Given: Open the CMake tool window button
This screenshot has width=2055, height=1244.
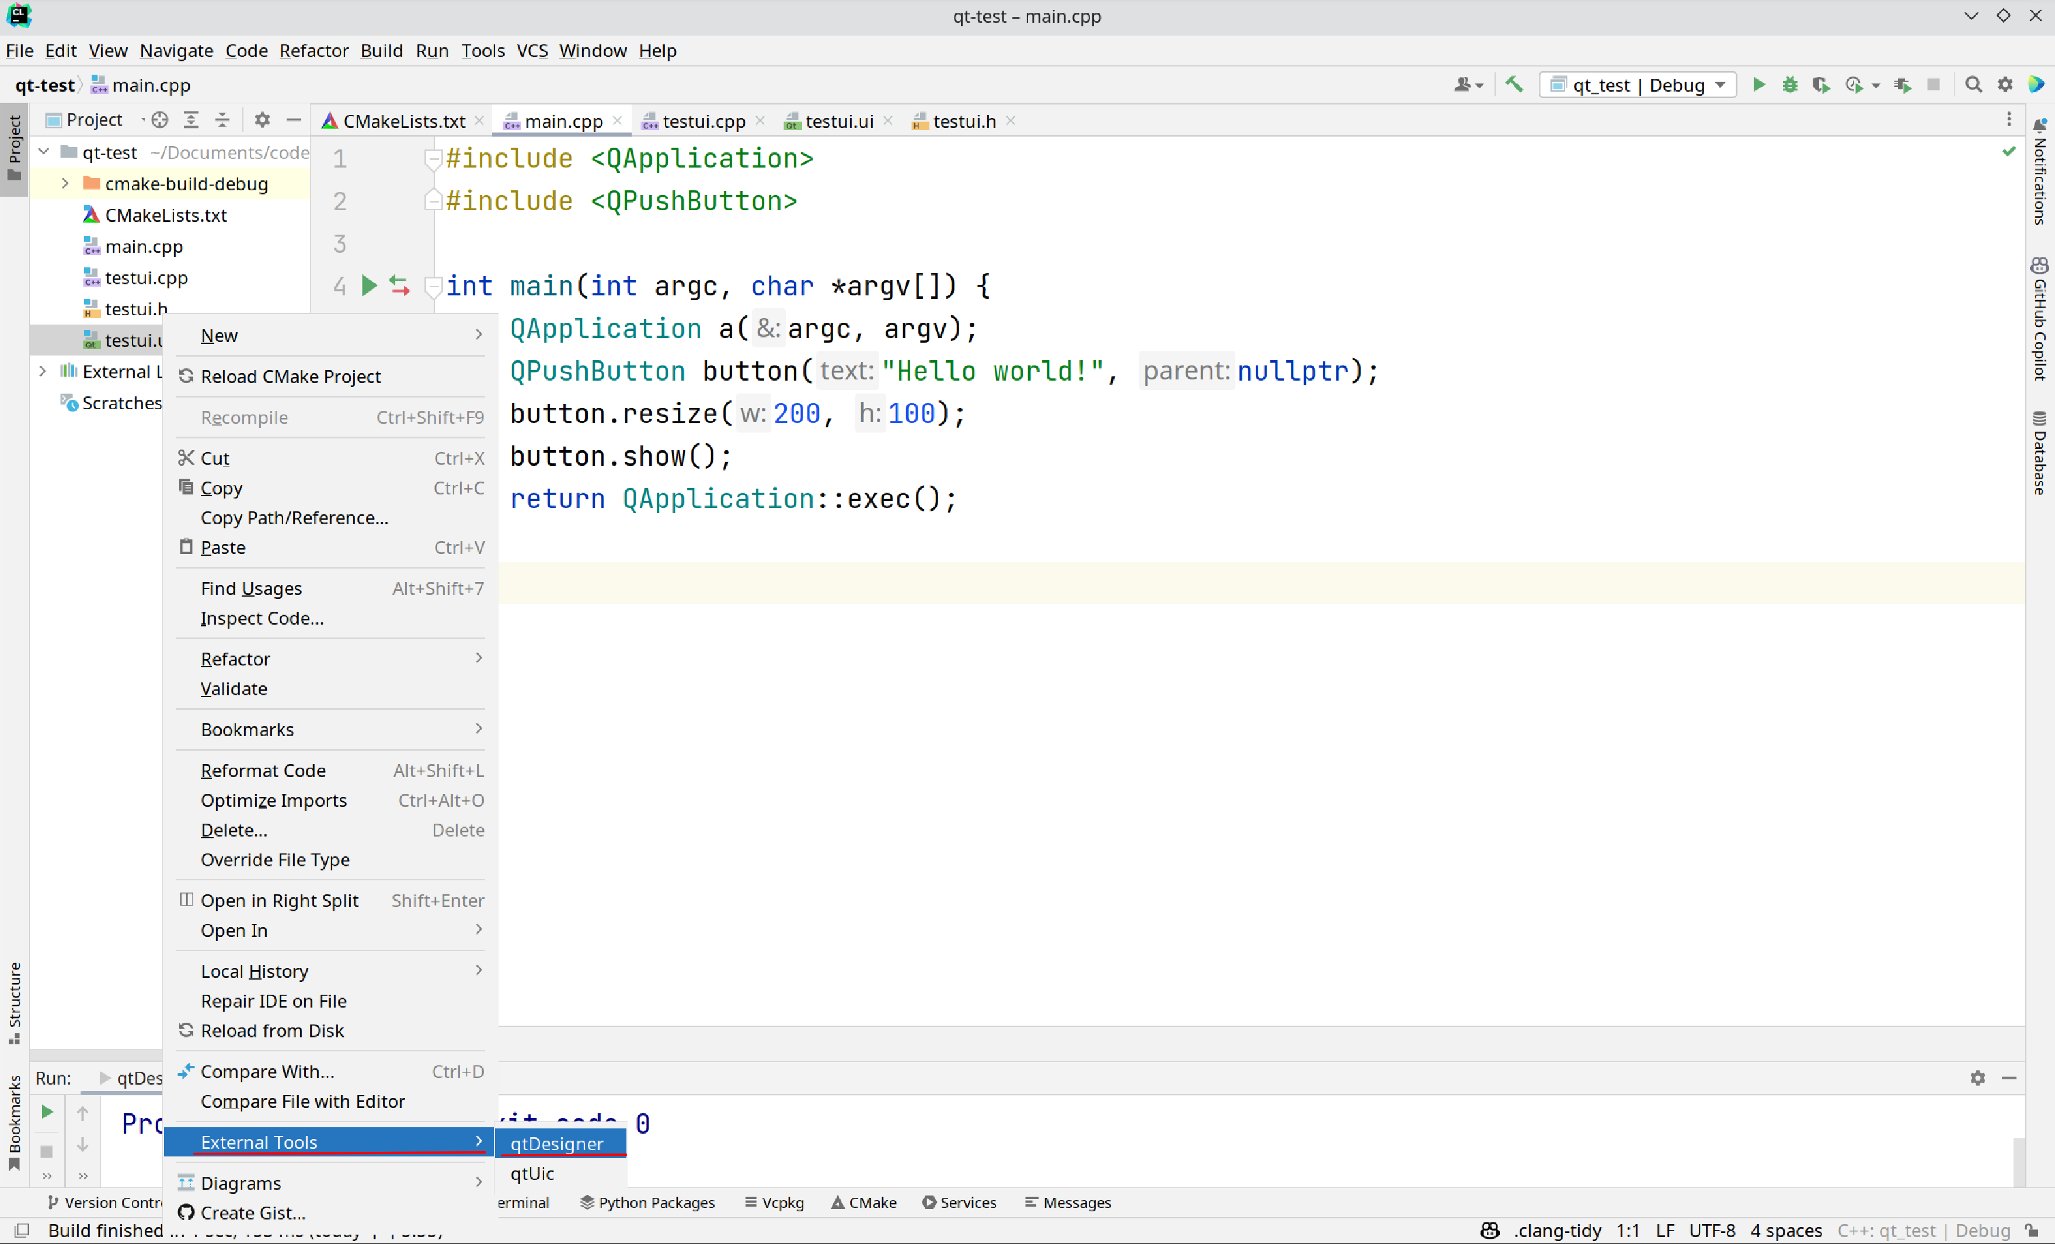Looking at the screenshot, I should 864,1203.
